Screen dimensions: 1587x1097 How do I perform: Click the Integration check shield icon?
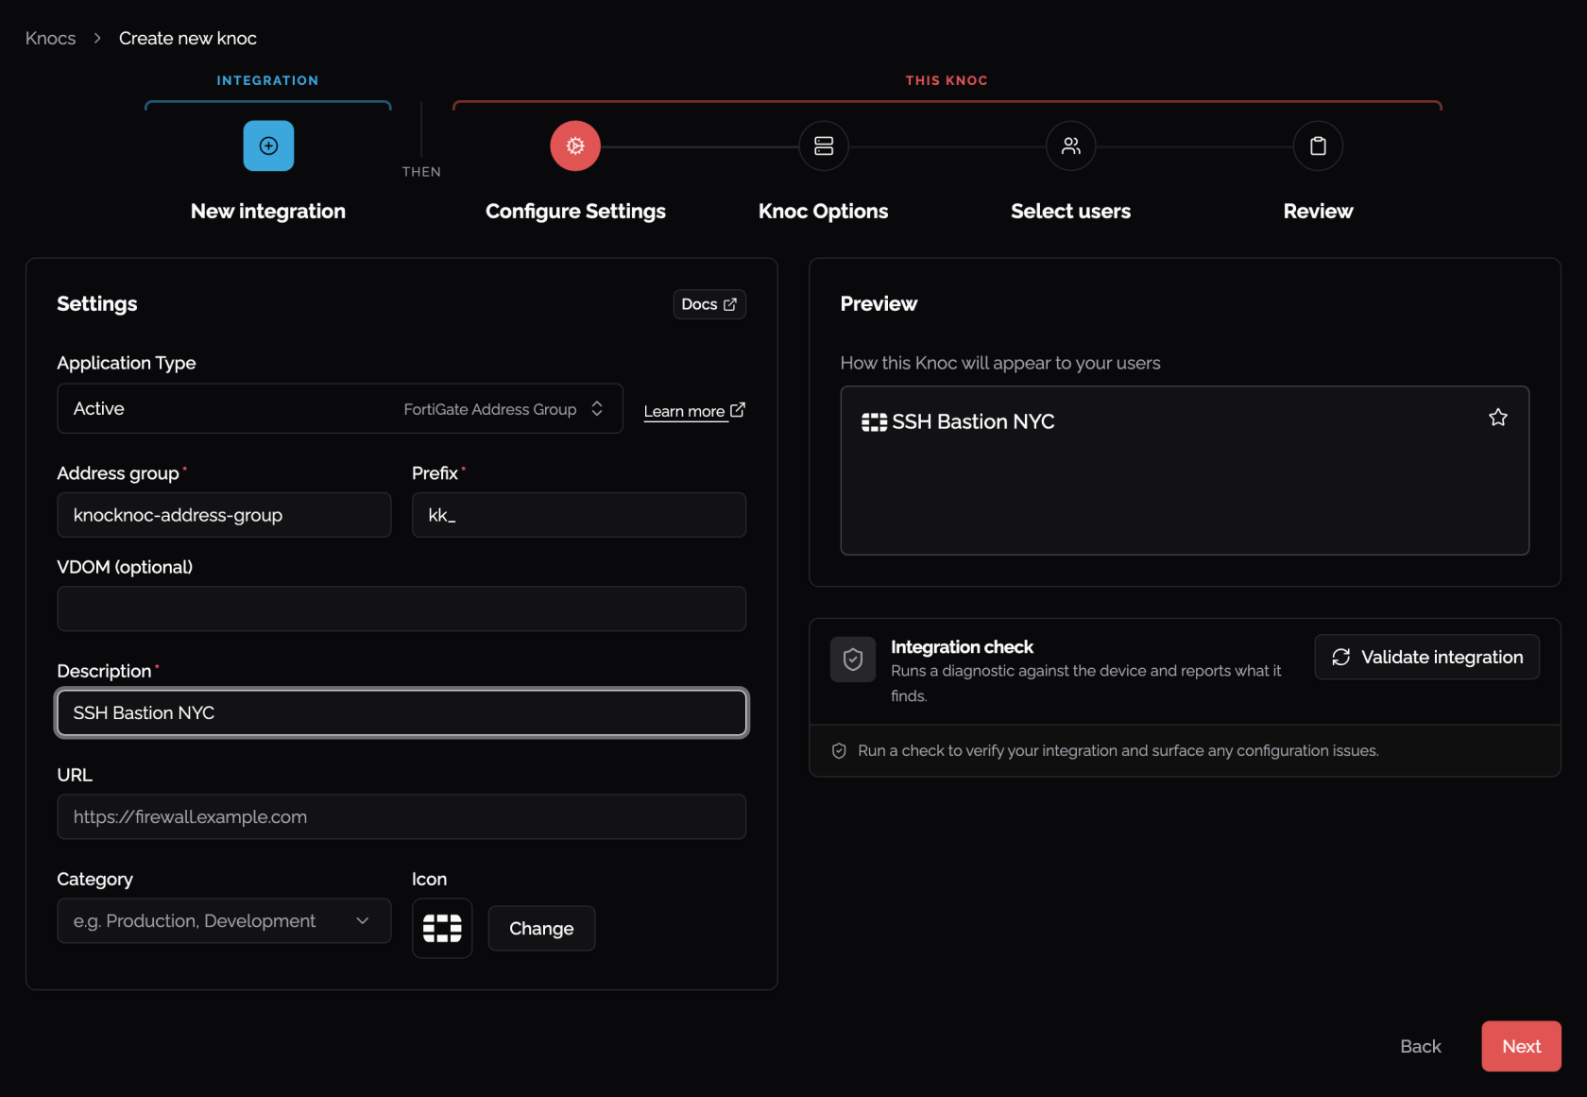(x=852, y=659)
